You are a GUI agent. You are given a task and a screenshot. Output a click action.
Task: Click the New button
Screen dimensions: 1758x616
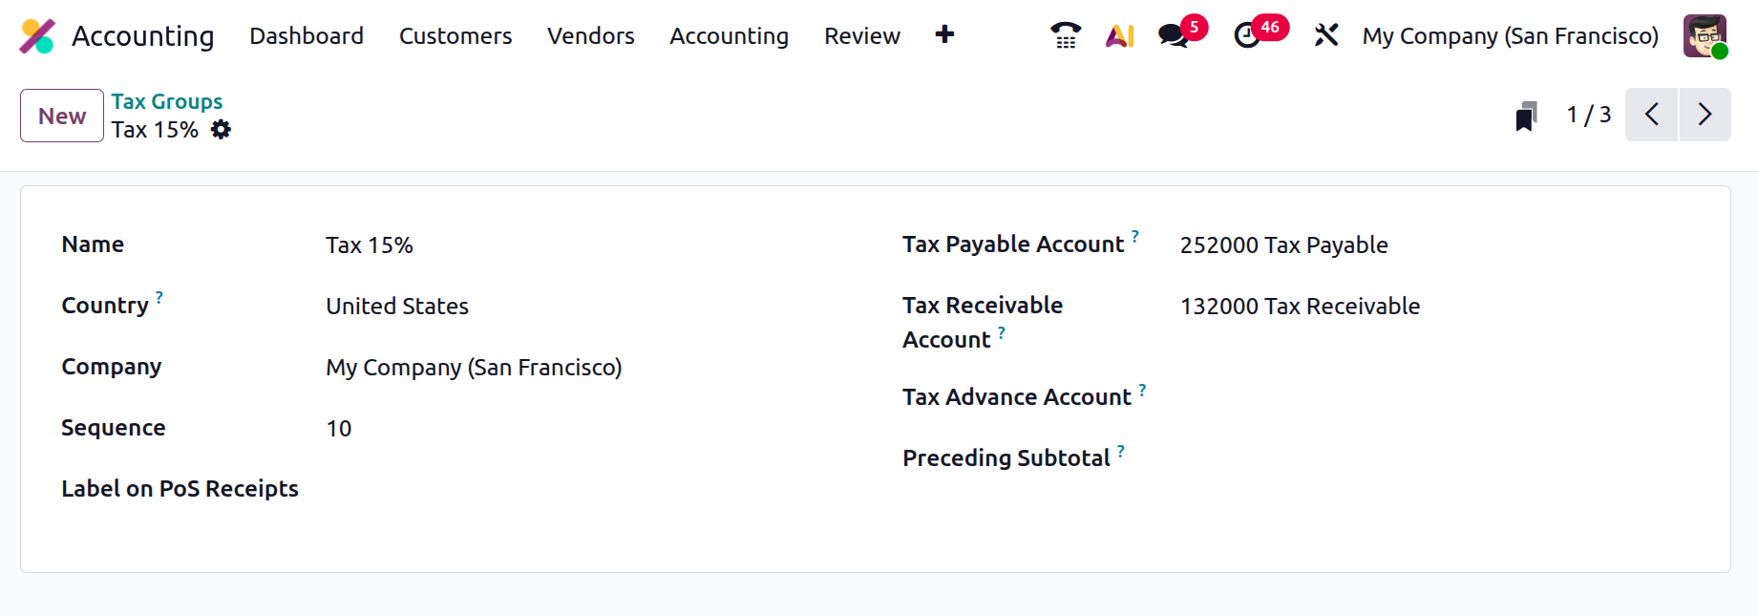point(62,116)
